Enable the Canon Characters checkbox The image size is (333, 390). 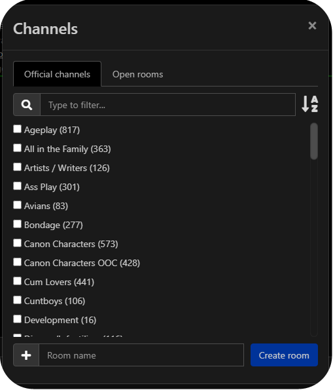pyautogui.click(x=17, y=243)
